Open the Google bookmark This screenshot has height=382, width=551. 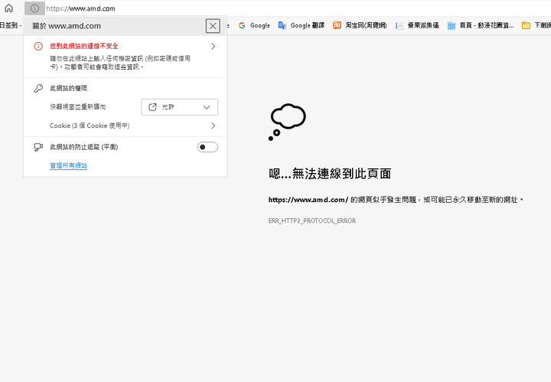tap(254, 25)
